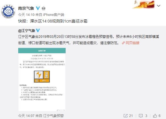Open the comments icon showing 3
This screenshot has height=119, width=166.
point(141,116)
